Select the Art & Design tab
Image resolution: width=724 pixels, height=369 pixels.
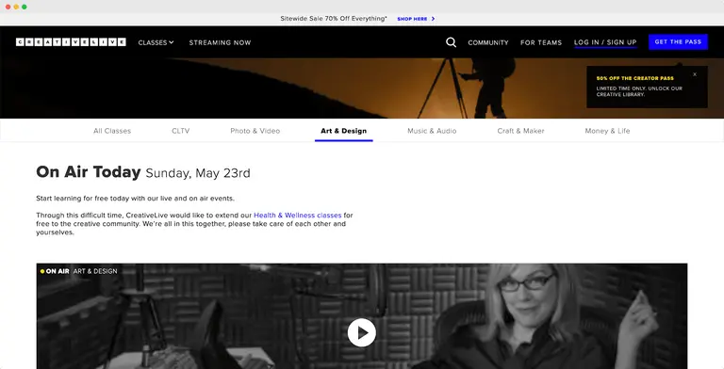coord(343,131)
